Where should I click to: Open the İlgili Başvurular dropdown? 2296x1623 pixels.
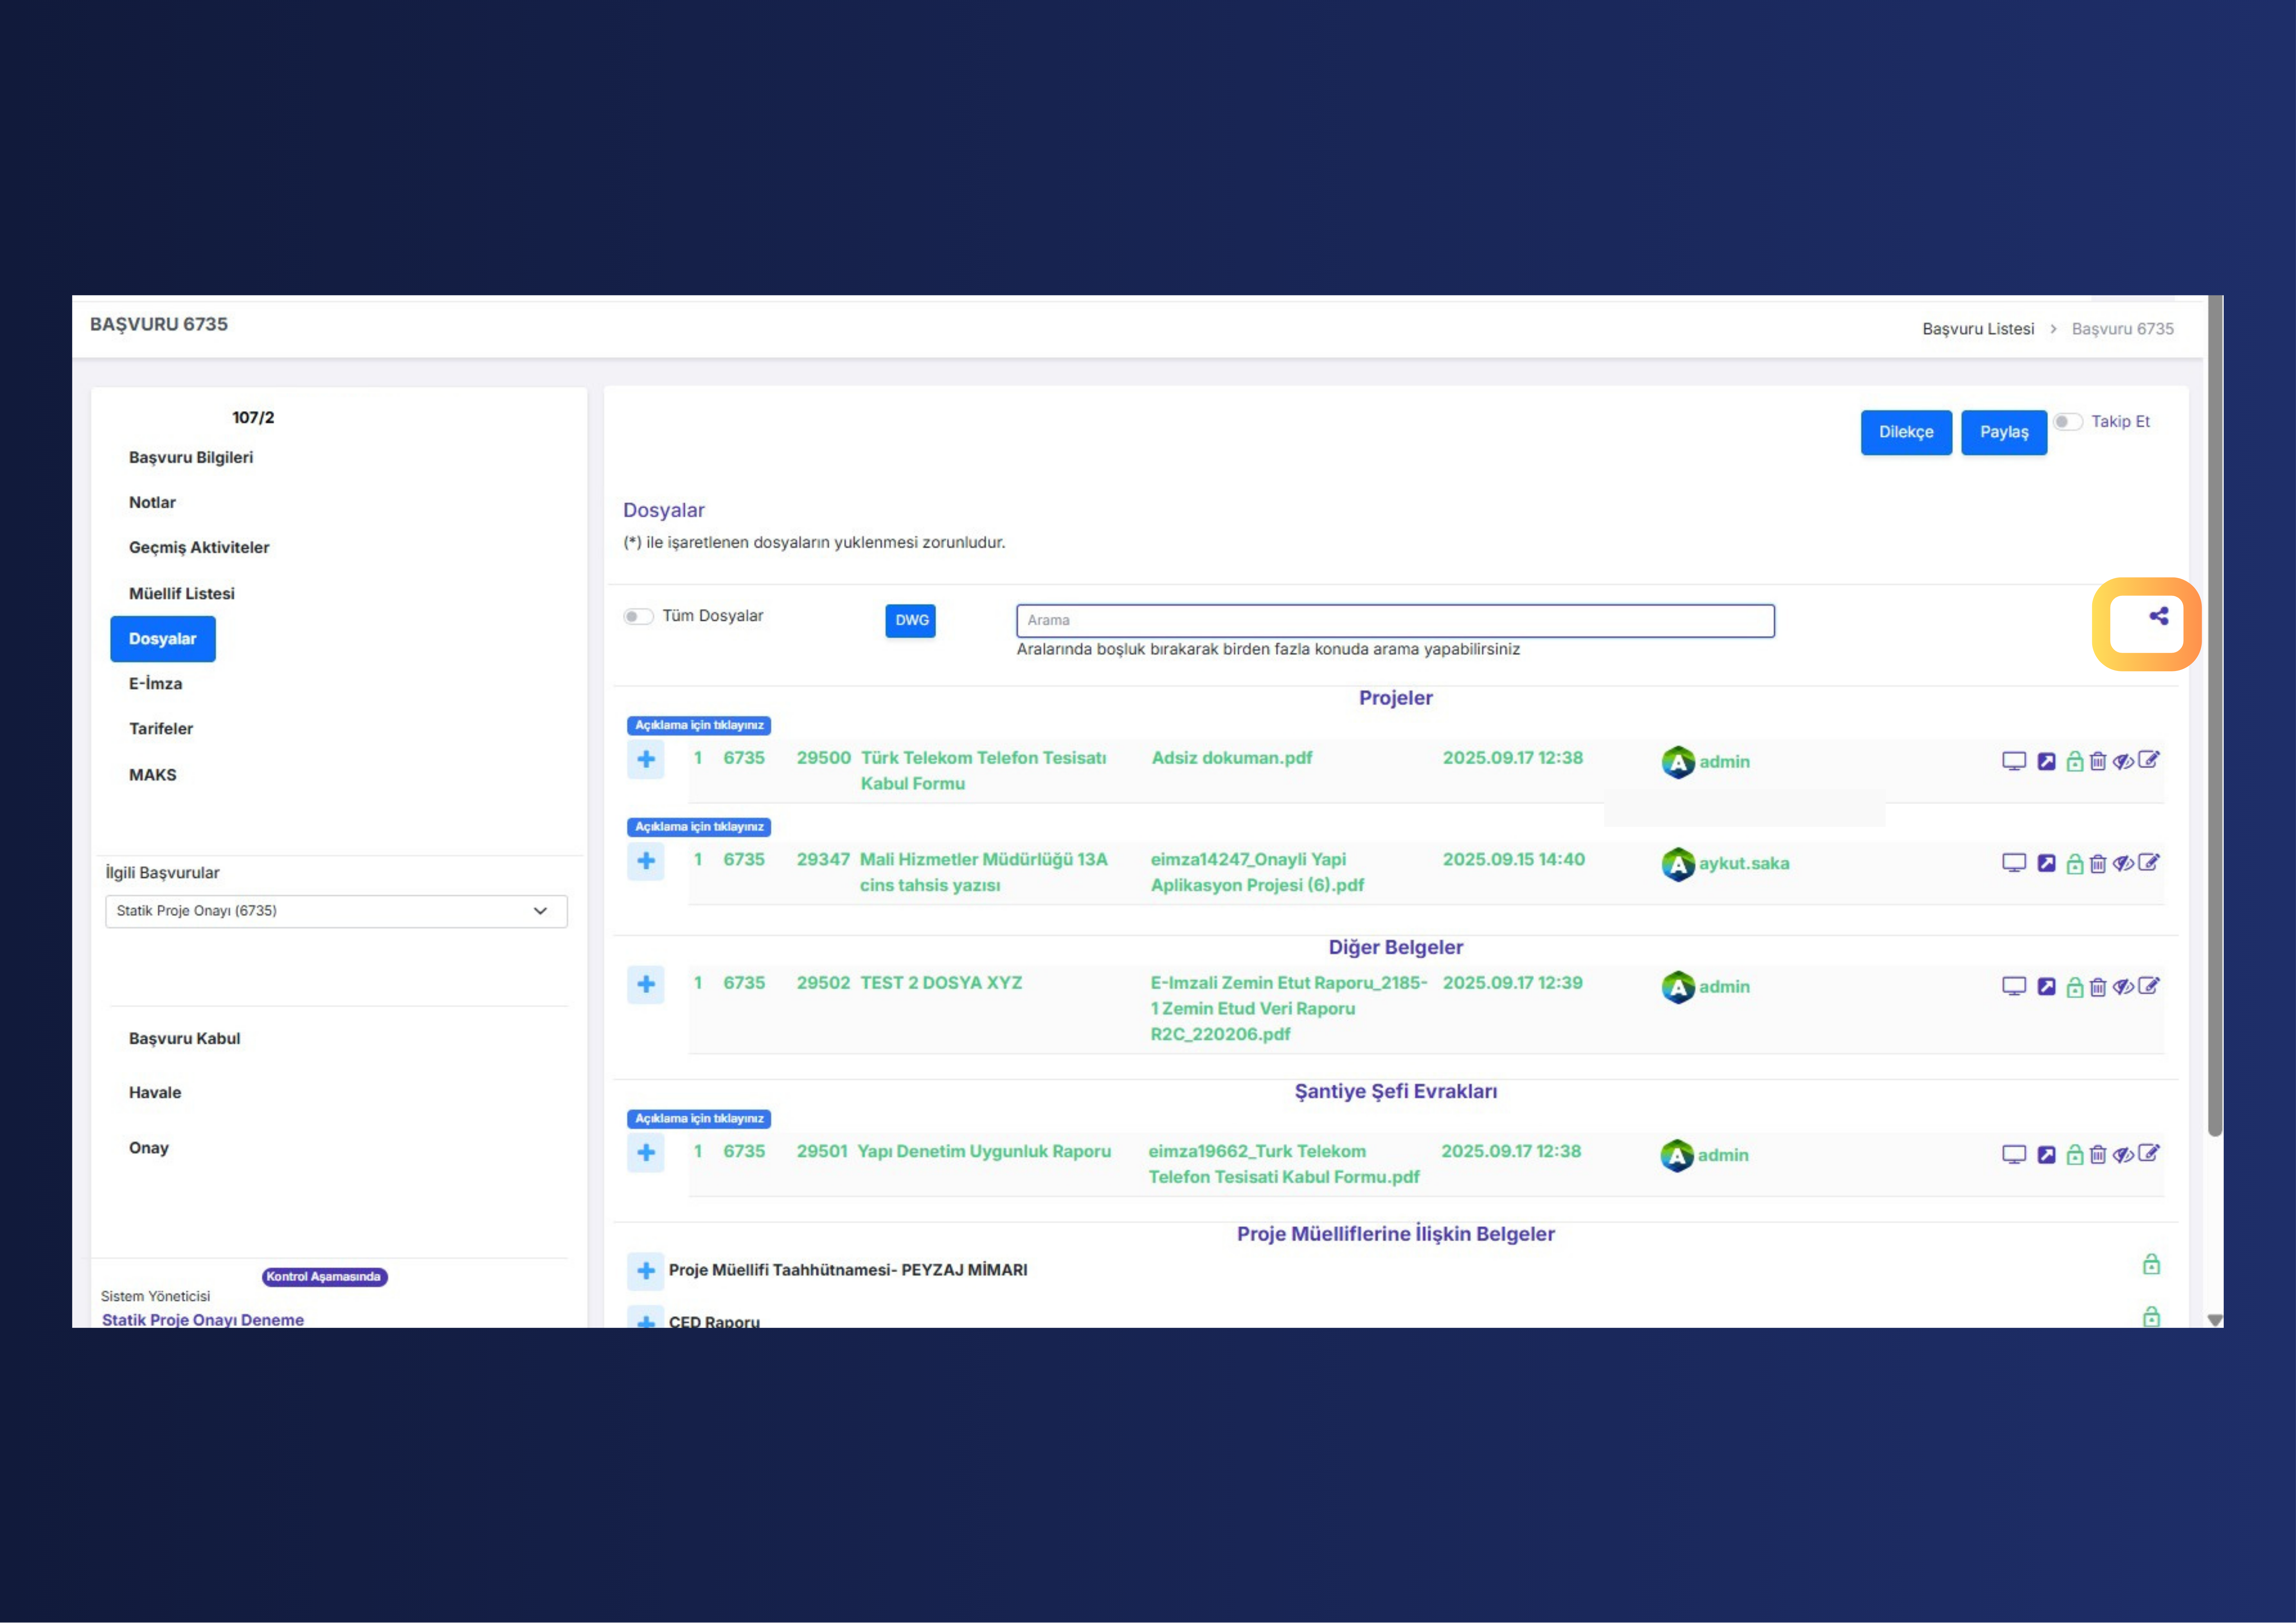point(336,911)
